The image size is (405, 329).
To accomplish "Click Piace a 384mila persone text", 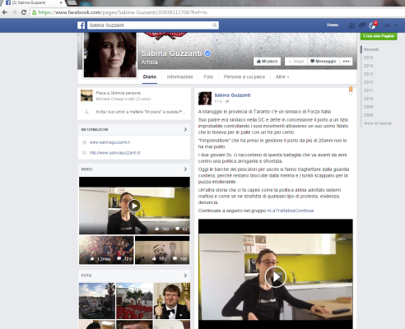I will pyautogui.click(x=118, y=93).
